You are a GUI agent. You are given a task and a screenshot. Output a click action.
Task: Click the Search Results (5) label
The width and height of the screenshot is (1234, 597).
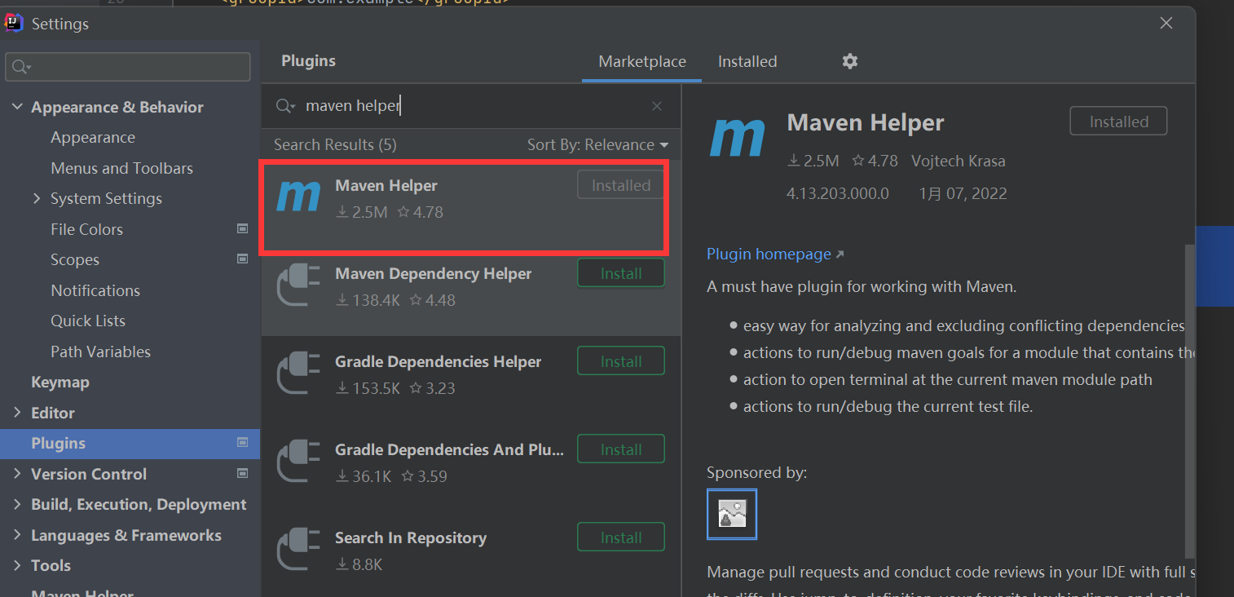[335, 144]
